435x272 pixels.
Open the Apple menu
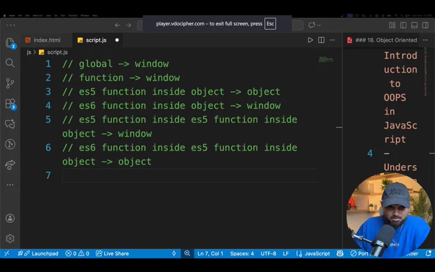click(4, 15)
